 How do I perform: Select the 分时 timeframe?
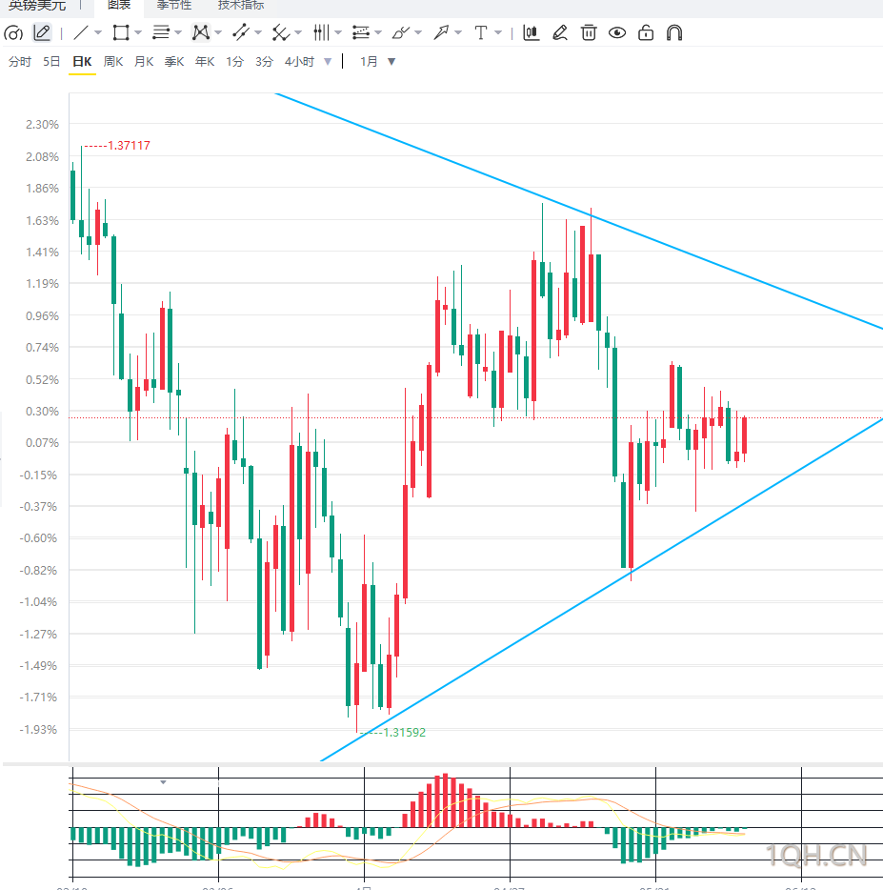tap(20, 61)
